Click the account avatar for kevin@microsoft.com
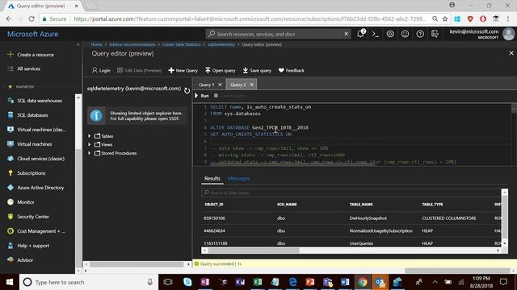The image size is (517, 290). (x=509, y=34)
